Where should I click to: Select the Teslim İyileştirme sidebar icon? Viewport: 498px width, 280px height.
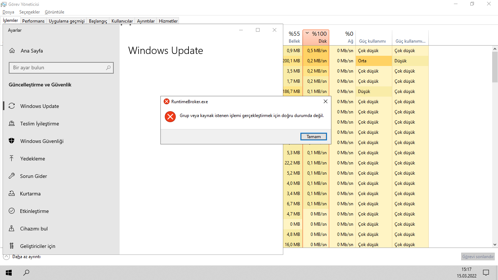(12, 124)
